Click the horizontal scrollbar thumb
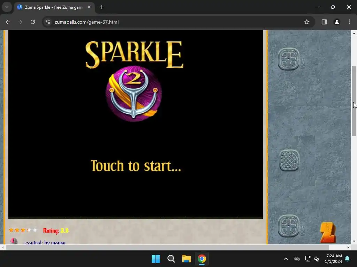357x267 pixels. 167,247
